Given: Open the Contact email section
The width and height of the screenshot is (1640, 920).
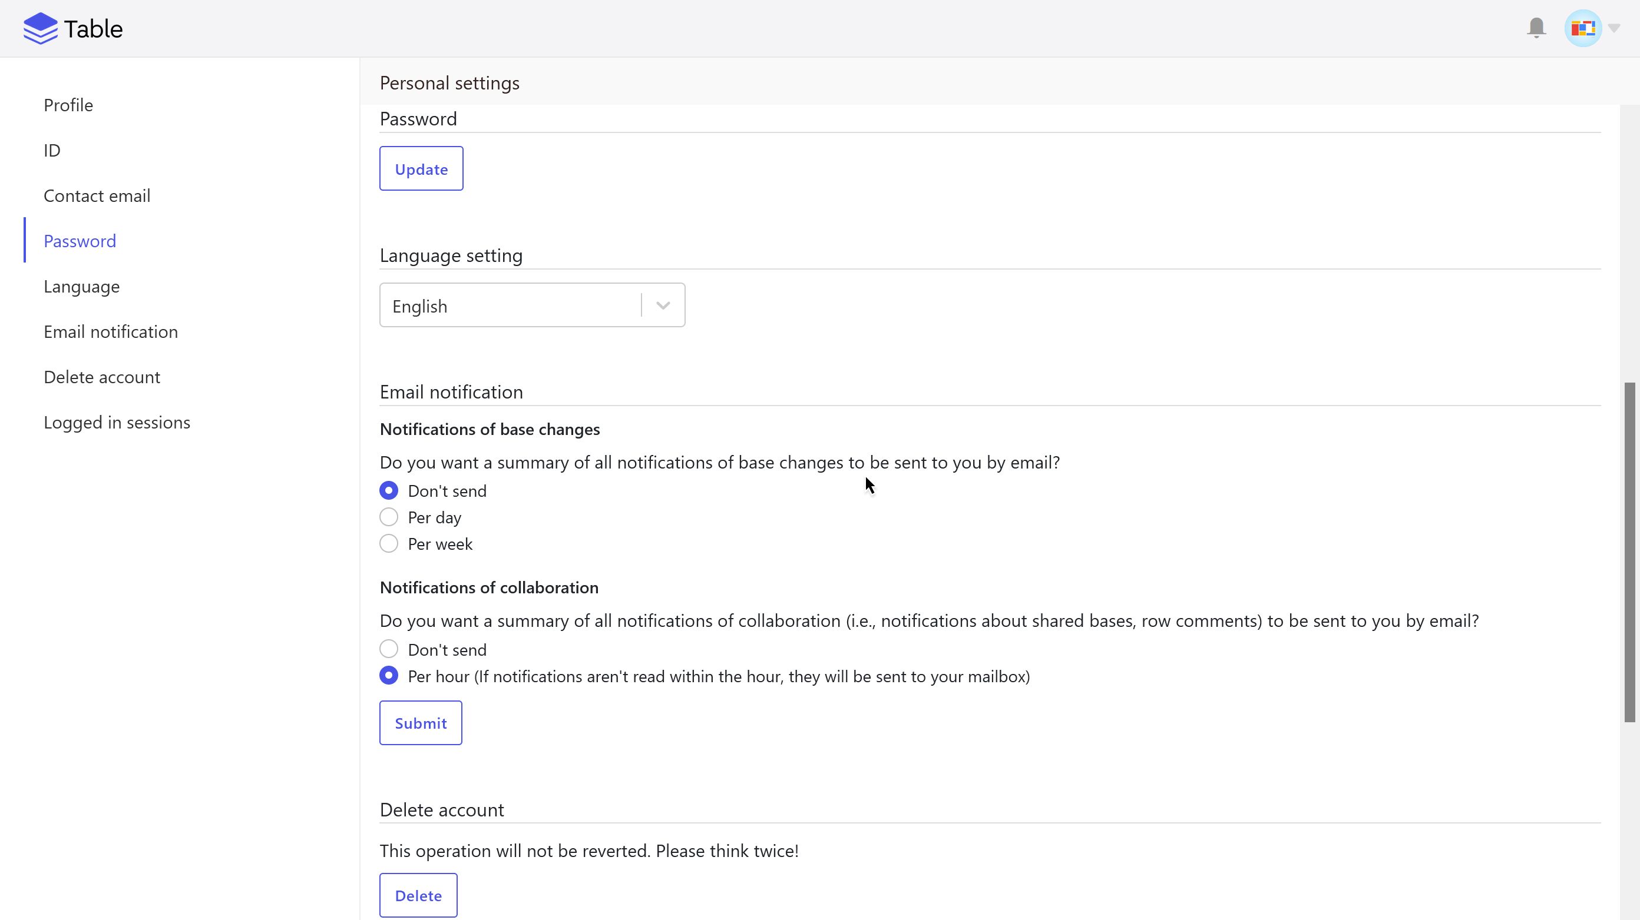Looking at the screenshot, I should (x=97, y=196).
